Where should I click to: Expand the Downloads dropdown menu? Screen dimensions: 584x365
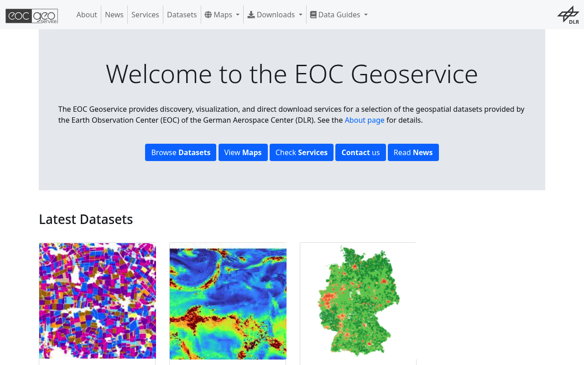(275, 15)
